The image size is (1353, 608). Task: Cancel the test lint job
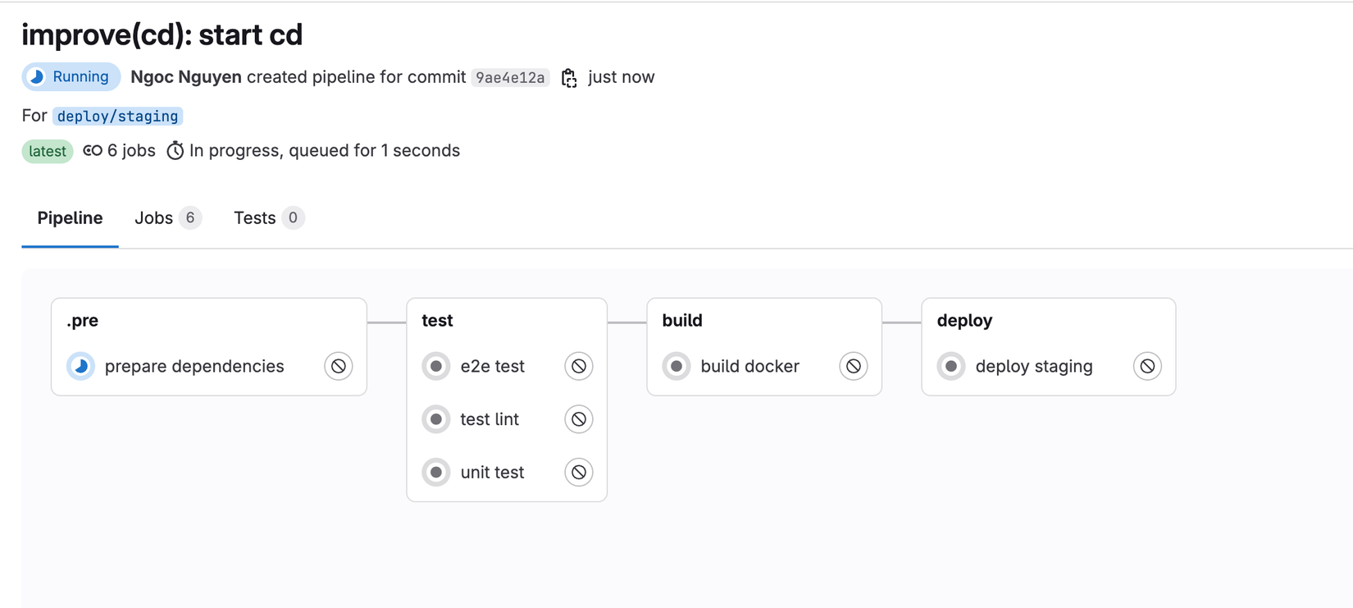pyautogui.click(x=578, y=419)
